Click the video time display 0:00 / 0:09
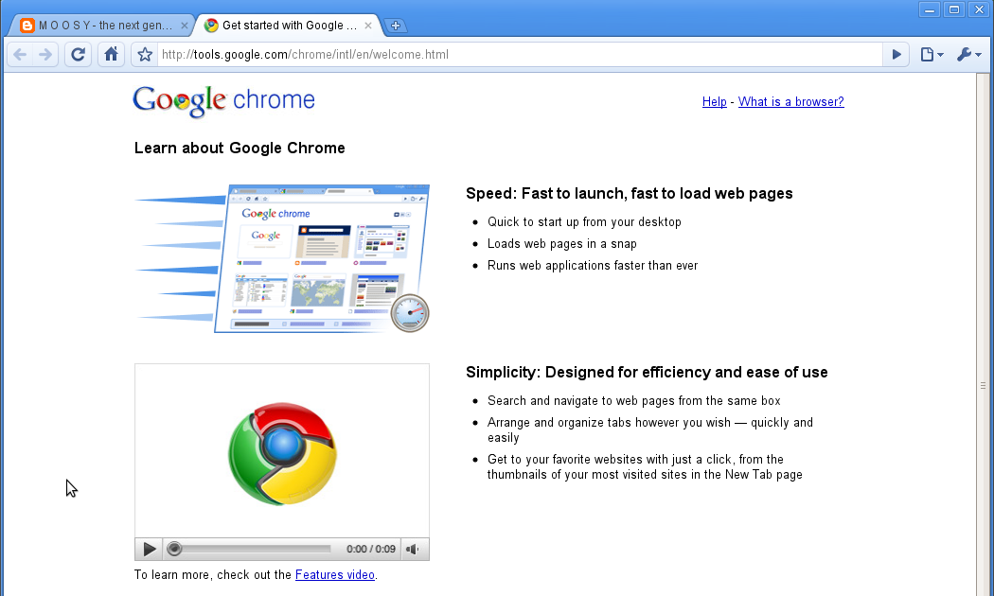This screenshot has width=994, height=596. [371, 549]
